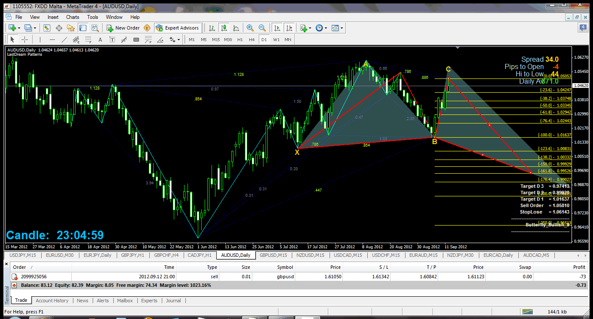Select the arrow cursor tool
Viewport: 593px width, 319px height.
[x=12, y=39]
